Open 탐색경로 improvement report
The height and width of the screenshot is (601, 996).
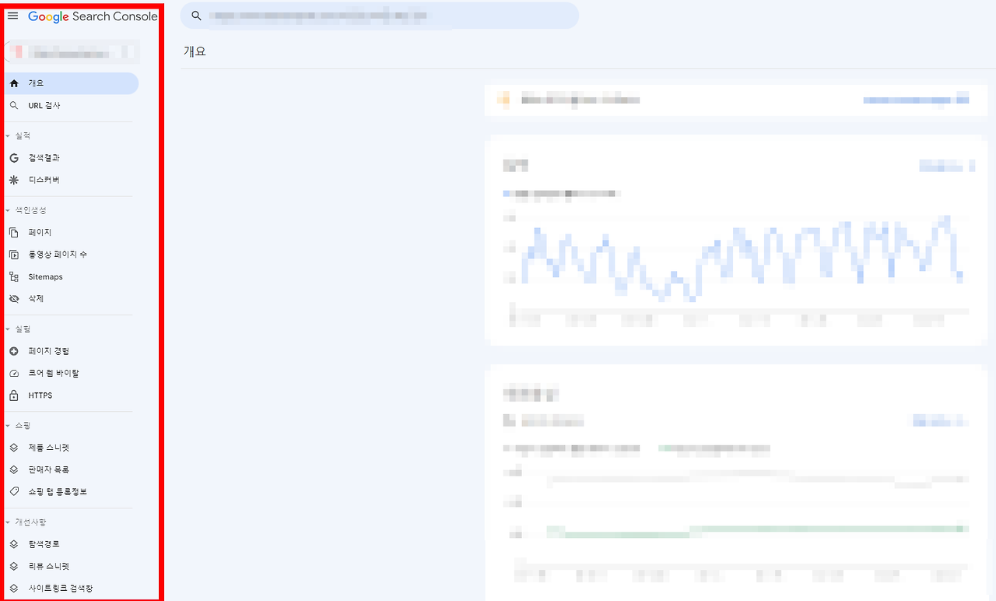coord(72,544)
